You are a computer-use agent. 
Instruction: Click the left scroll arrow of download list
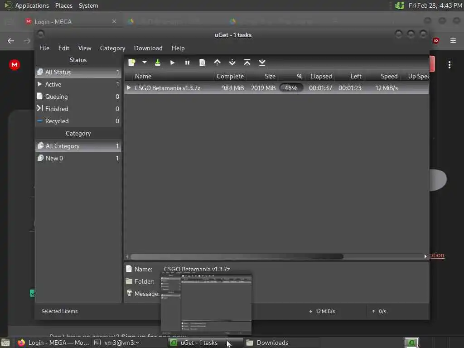point(127,256)
